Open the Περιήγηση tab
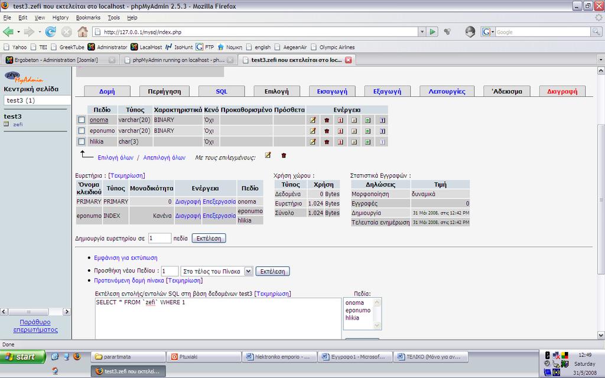Viewport: 605px width, 378px height. [x=164, y=92]
